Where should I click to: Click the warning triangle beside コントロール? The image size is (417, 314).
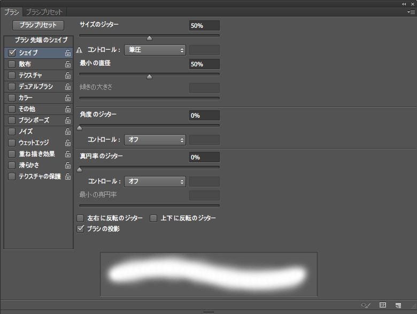(79, 50)
